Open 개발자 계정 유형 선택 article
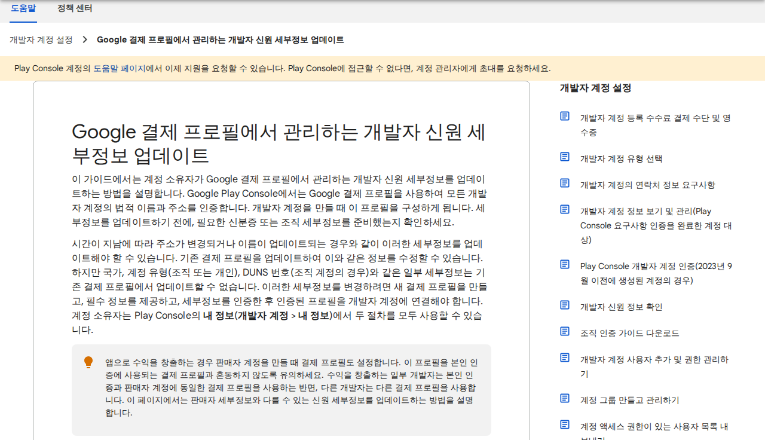The width and height of the screenshot is (765, 440). 621,158
